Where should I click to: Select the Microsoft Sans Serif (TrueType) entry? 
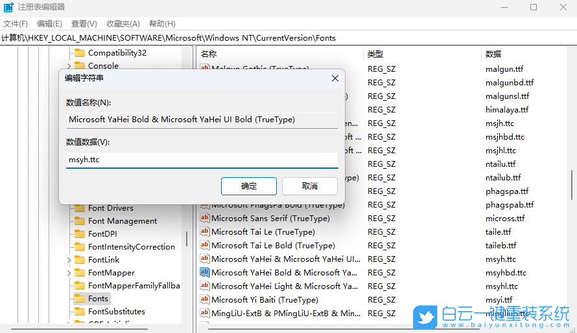pos(270,218)
